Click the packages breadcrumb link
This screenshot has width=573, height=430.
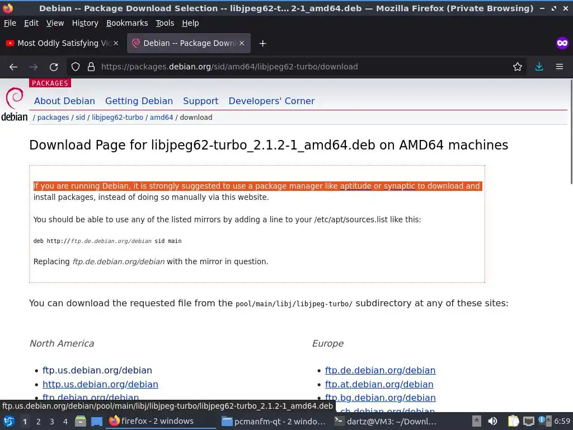coord(53,118)
